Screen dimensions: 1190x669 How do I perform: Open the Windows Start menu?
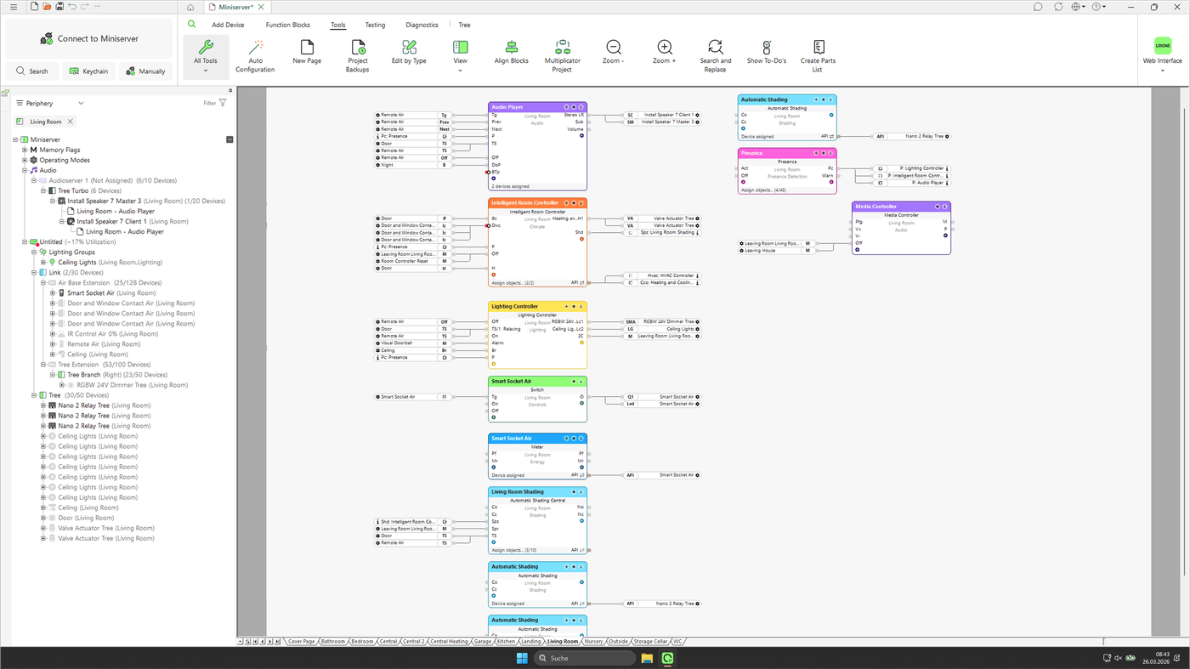522,658
